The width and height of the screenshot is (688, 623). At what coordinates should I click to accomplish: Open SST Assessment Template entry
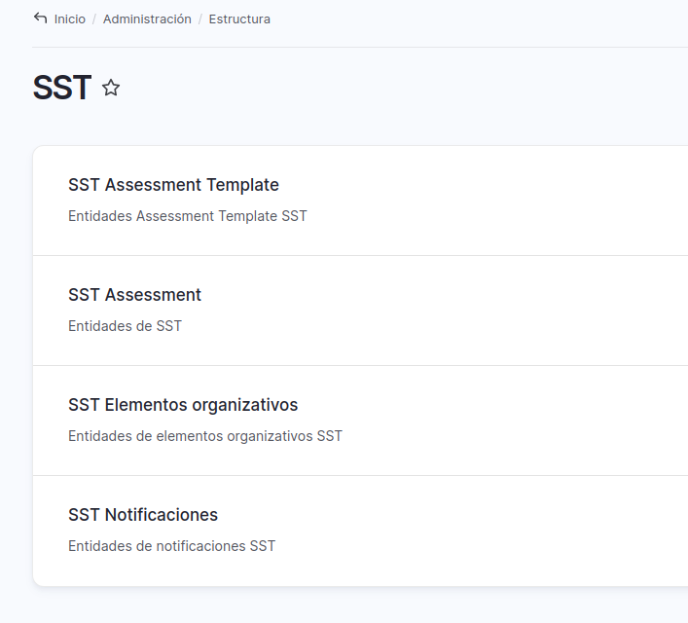173,185
